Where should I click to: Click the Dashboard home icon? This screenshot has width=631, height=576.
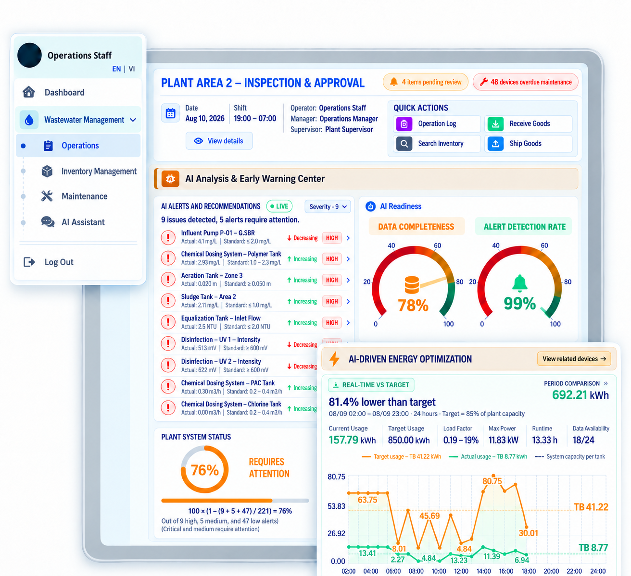point(29,92)
